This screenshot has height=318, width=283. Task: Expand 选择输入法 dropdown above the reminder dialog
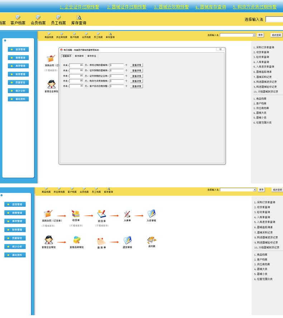click(x=254, y=35)
